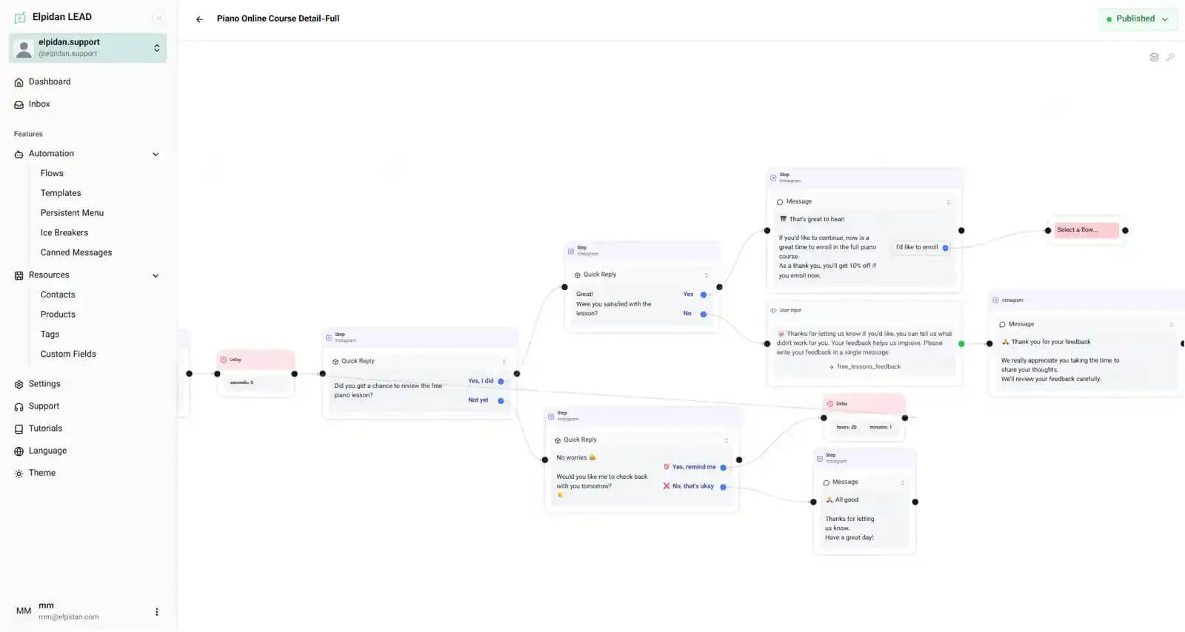The image size is (1185, 632).
Task: Click the Elpidan LEAD logo icon
Action: (x=20, y=17)
